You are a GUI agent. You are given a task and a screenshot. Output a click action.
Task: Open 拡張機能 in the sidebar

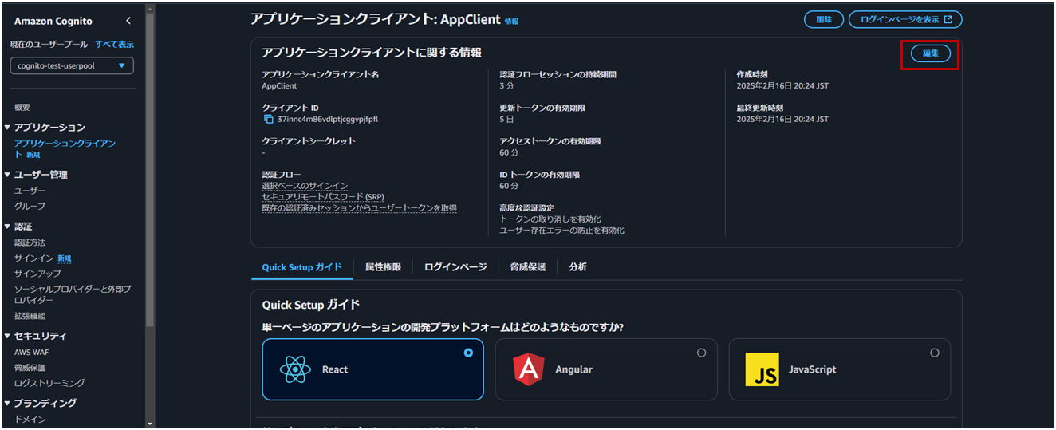coord(30,316)
